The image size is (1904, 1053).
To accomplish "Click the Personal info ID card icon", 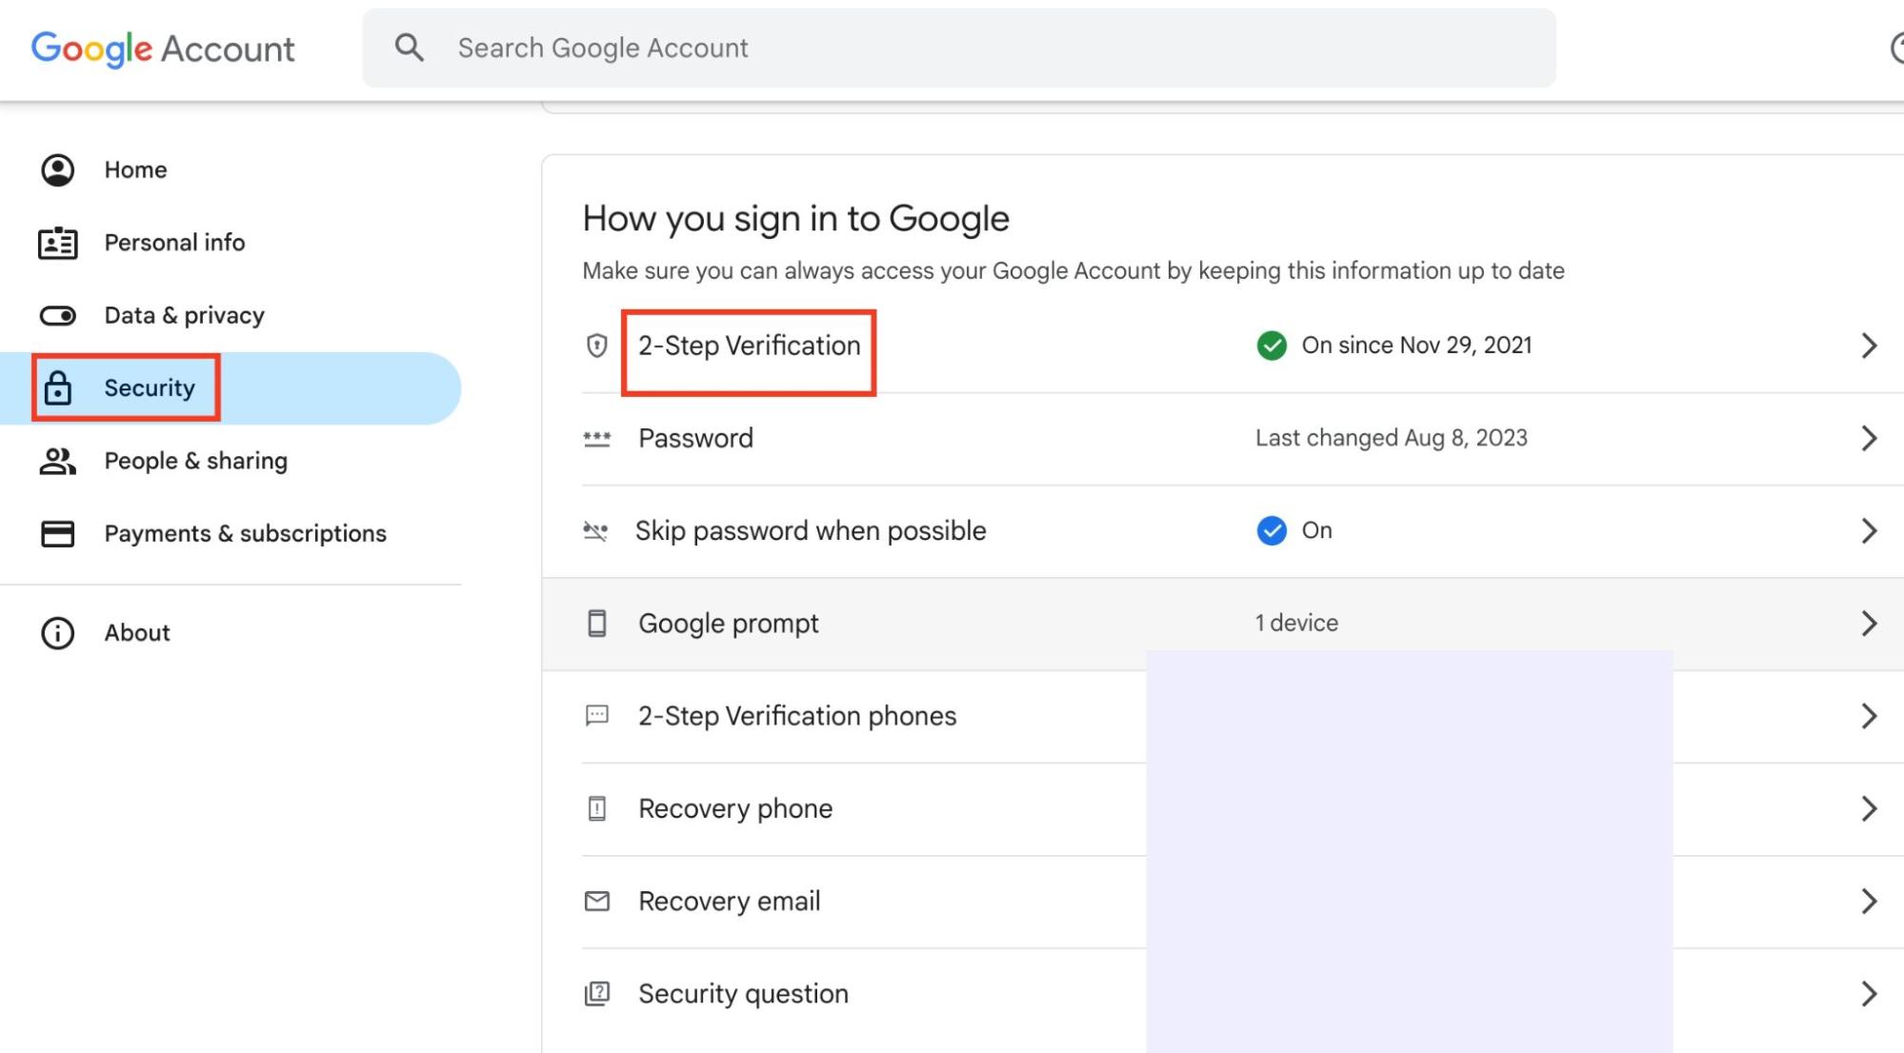I will click(58, 243).
